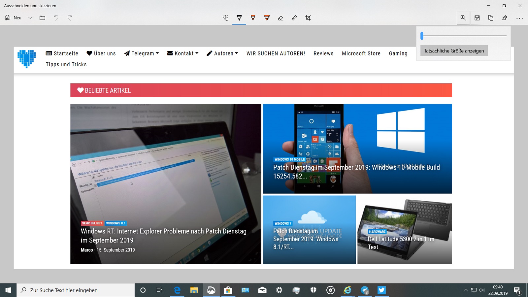Toggle the zoom magnifier button
Screen dimensions: 528x297
click(x=463, y=18)
